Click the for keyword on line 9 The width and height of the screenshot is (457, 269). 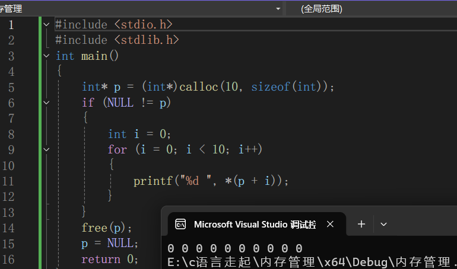click(x=117, y=150)
